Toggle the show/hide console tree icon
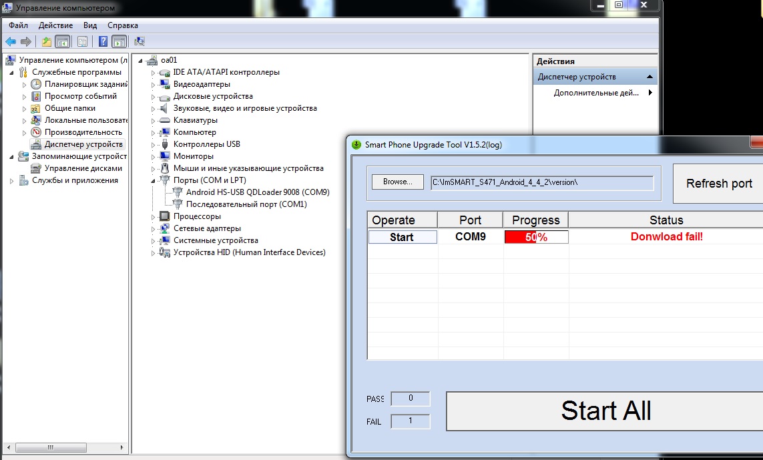This screenshot has height=460, width=763. click(62, 41)
